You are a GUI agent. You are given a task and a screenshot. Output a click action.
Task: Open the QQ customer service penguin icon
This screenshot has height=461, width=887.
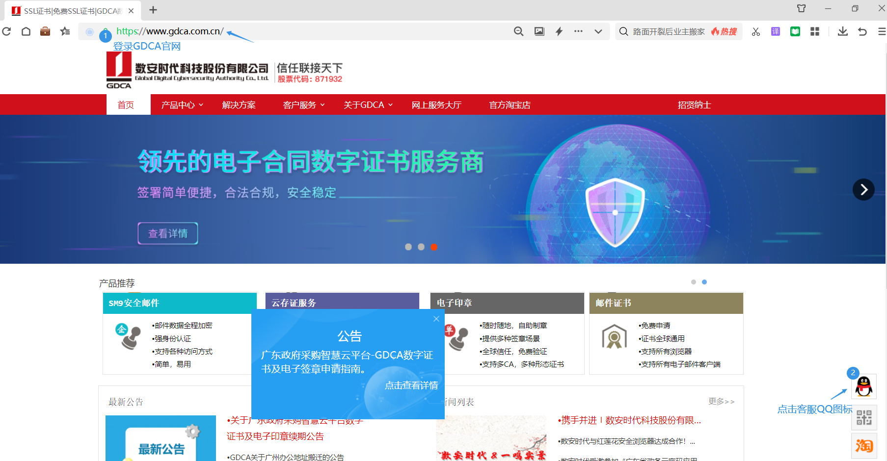coord(864,386)
